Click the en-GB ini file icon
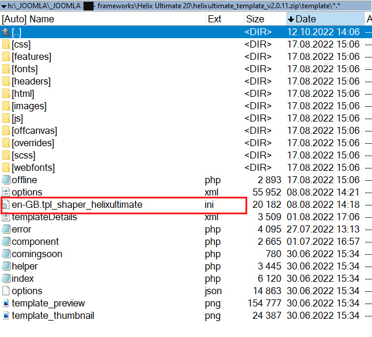The width and height of the screenshot is (372, 337). tap(6, 205)
